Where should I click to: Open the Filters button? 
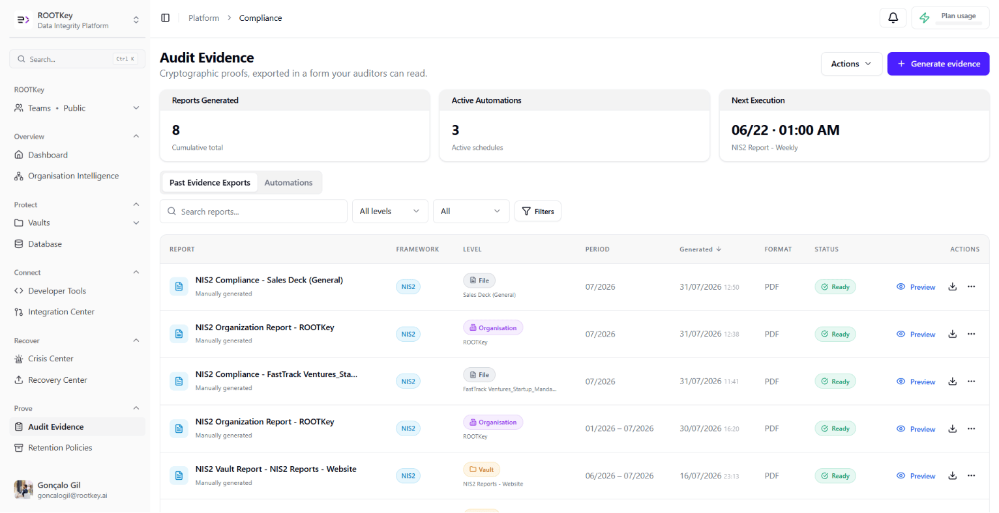point(538,212)
